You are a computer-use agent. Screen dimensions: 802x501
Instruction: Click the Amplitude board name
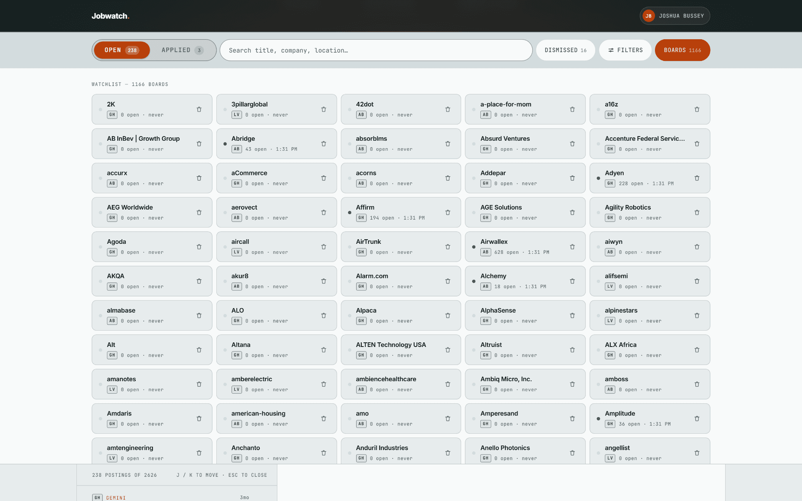point(620,413)
